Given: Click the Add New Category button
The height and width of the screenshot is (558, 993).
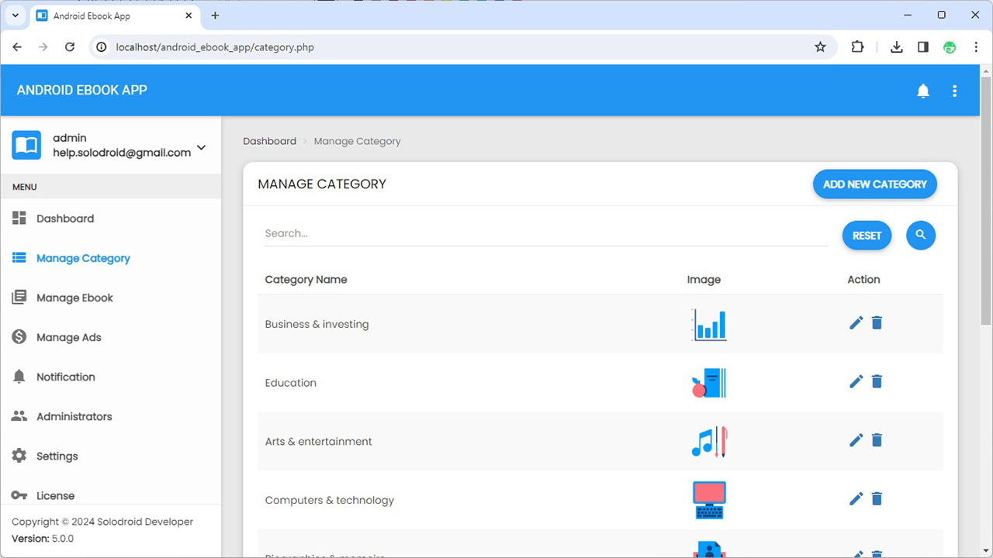Looking at the screenshot, I should click(874, 184).
